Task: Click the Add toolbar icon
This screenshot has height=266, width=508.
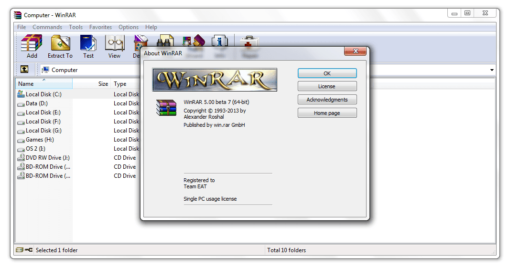Action: pyautogui.click(x=32, y=43)
